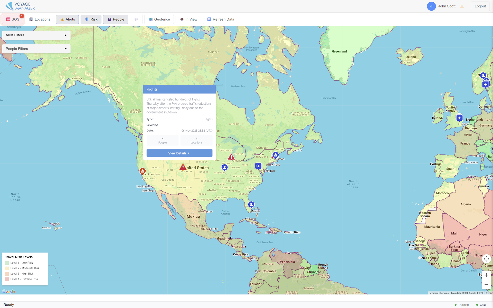Click the Geofence tool

[159, 19]
